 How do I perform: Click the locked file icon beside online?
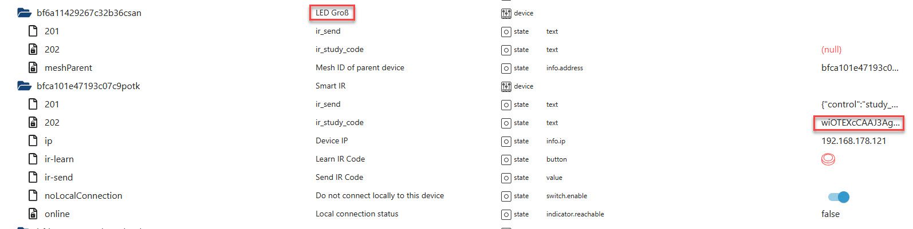coord(33,214)
